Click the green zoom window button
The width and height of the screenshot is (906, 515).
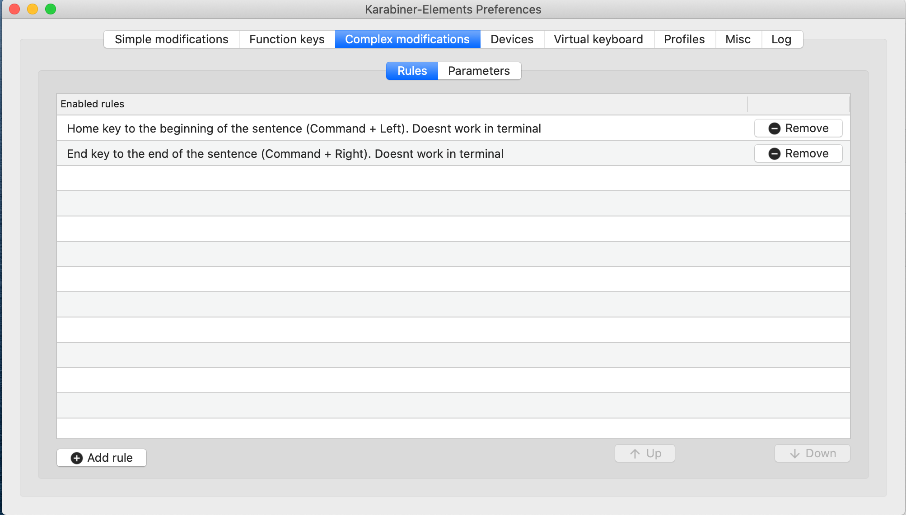[x=51, y=9]
